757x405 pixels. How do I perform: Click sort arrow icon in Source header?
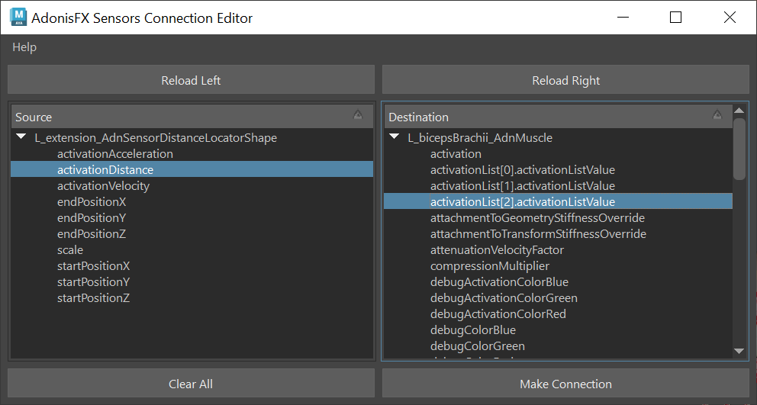click(x=358, y=115)
